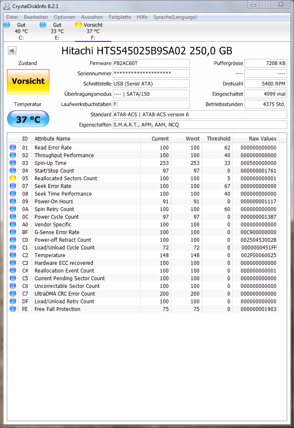Click the Eigenschaften S.M.A.R.T. field
This screenshot has width=294, height=428.
[x=200, y=125]
